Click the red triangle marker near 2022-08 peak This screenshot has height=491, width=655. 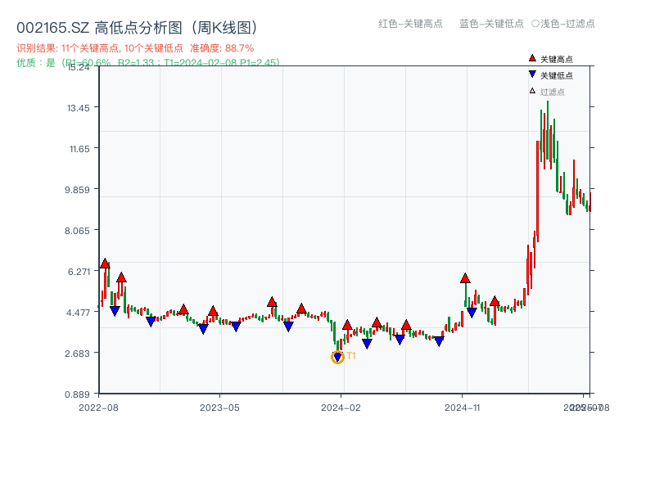click(x=103, y=264)
